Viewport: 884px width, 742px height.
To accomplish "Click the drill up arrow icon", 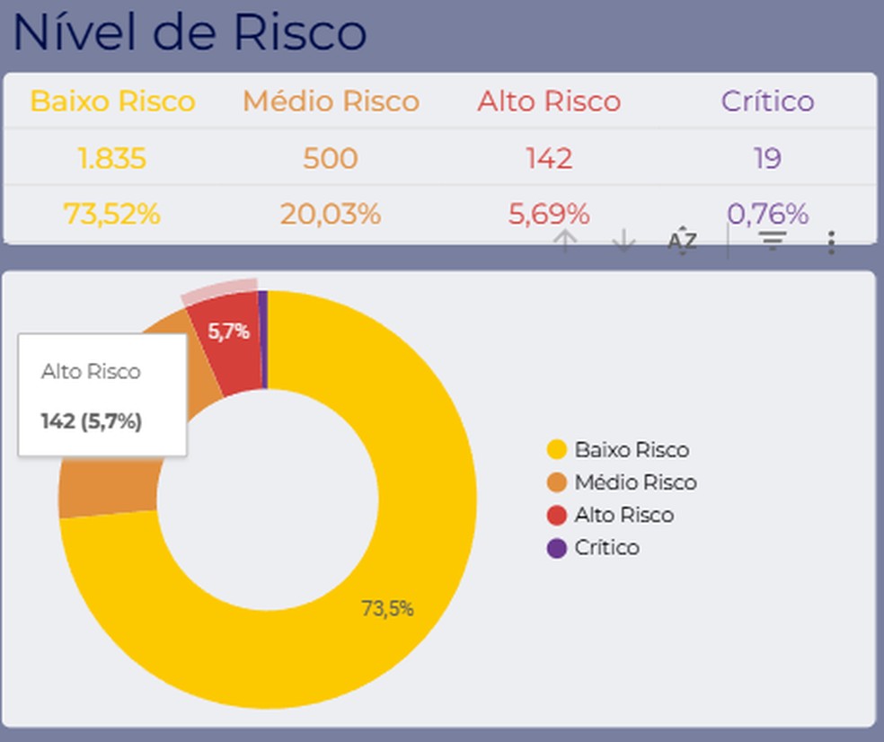I will click(565, 241).
